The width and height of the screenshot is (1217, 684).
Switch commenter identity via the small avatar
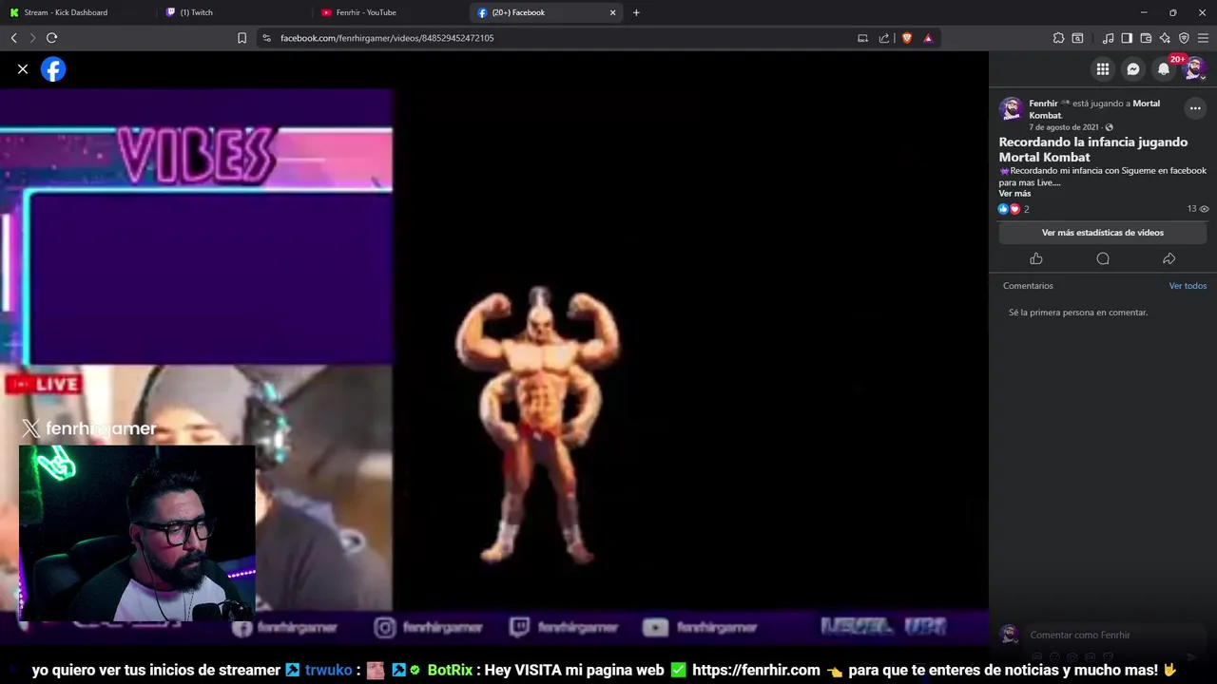(1010, 635)
